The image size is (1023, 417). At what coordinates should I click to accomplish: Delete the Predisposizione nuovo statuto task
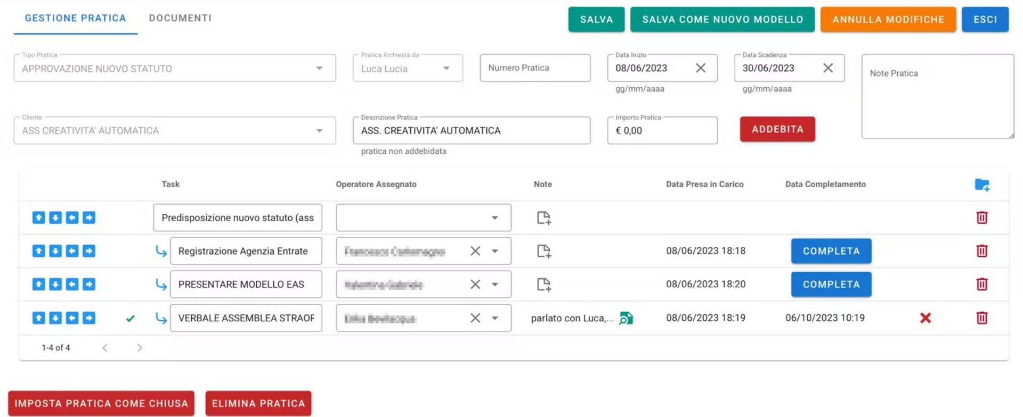pyautogui.click(x=982, y=218)
